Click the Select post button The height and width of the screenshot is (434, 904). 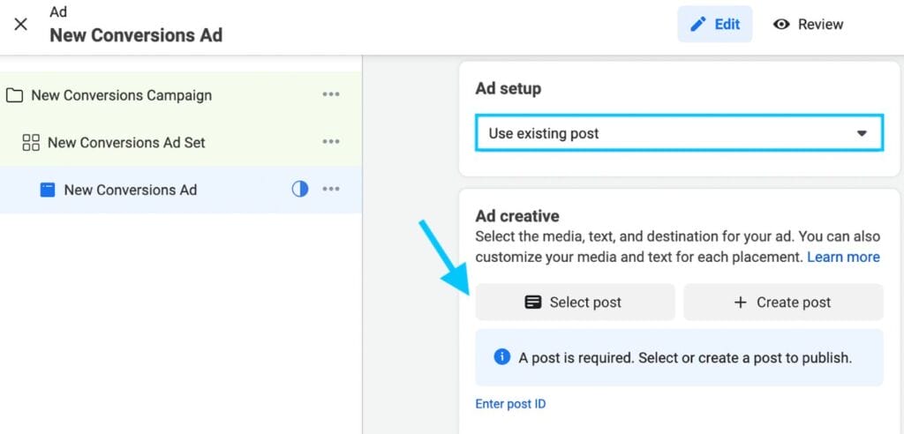[575, 302]
